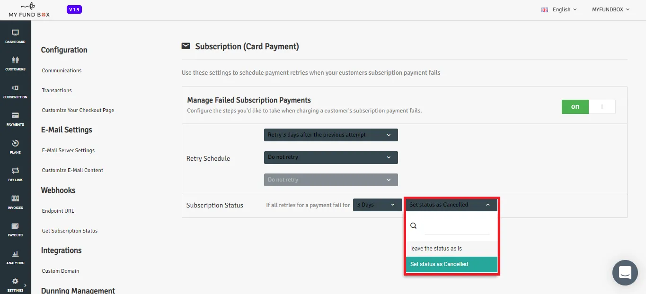This screenshot has height=294, width=646.
Task: Select 'leave the status as is' option
Action: tap(451, 249)
